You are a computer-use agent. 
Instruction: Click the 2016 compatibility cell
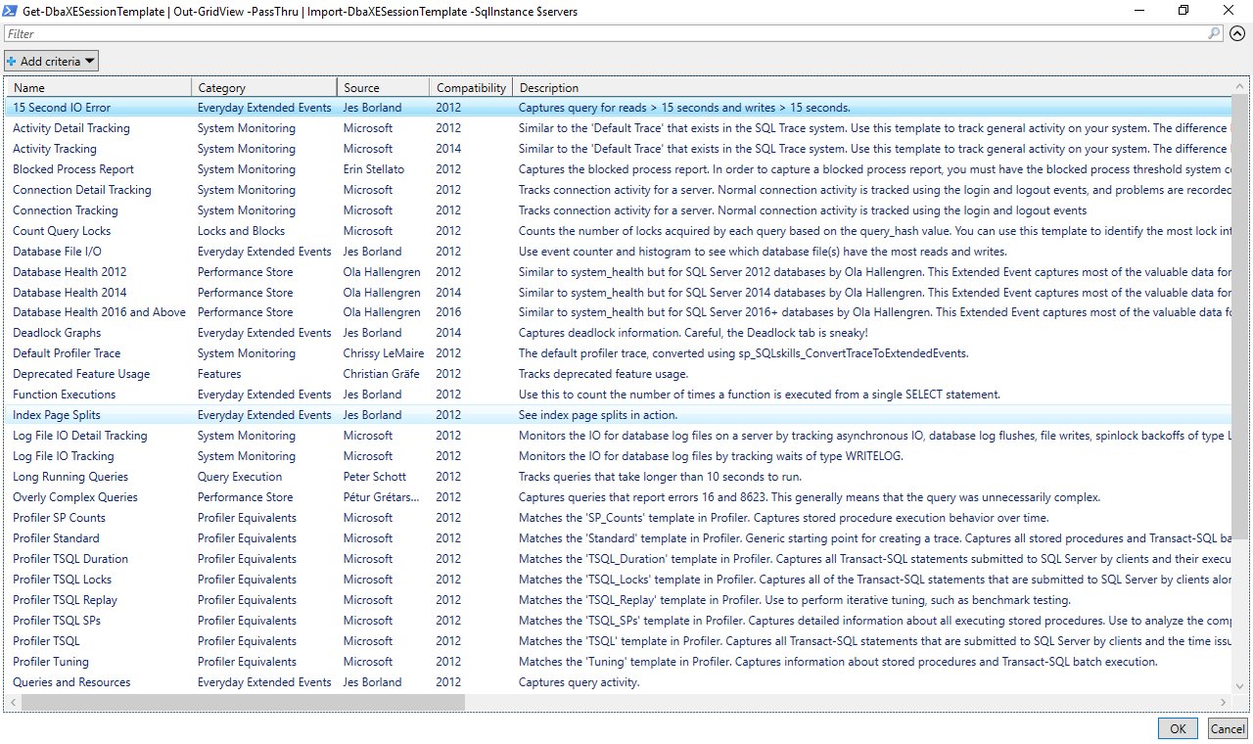(x=448, y=312)
